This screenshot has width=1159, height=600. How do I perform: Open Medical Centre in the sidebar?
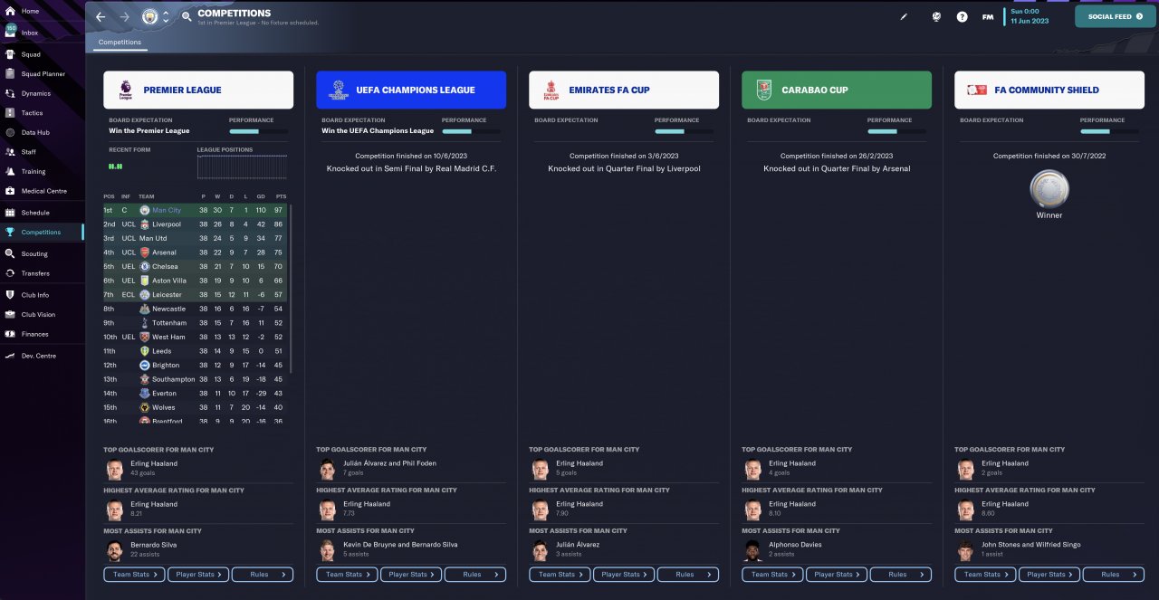(42, 191)
